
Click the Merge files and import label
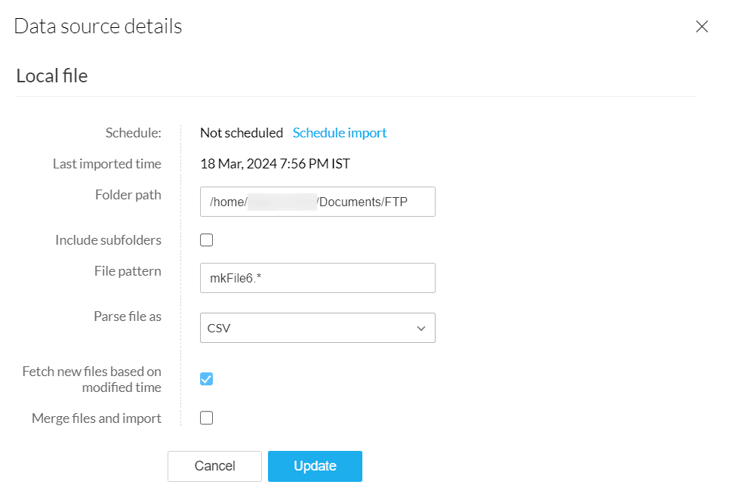click(x=97, y=418)
